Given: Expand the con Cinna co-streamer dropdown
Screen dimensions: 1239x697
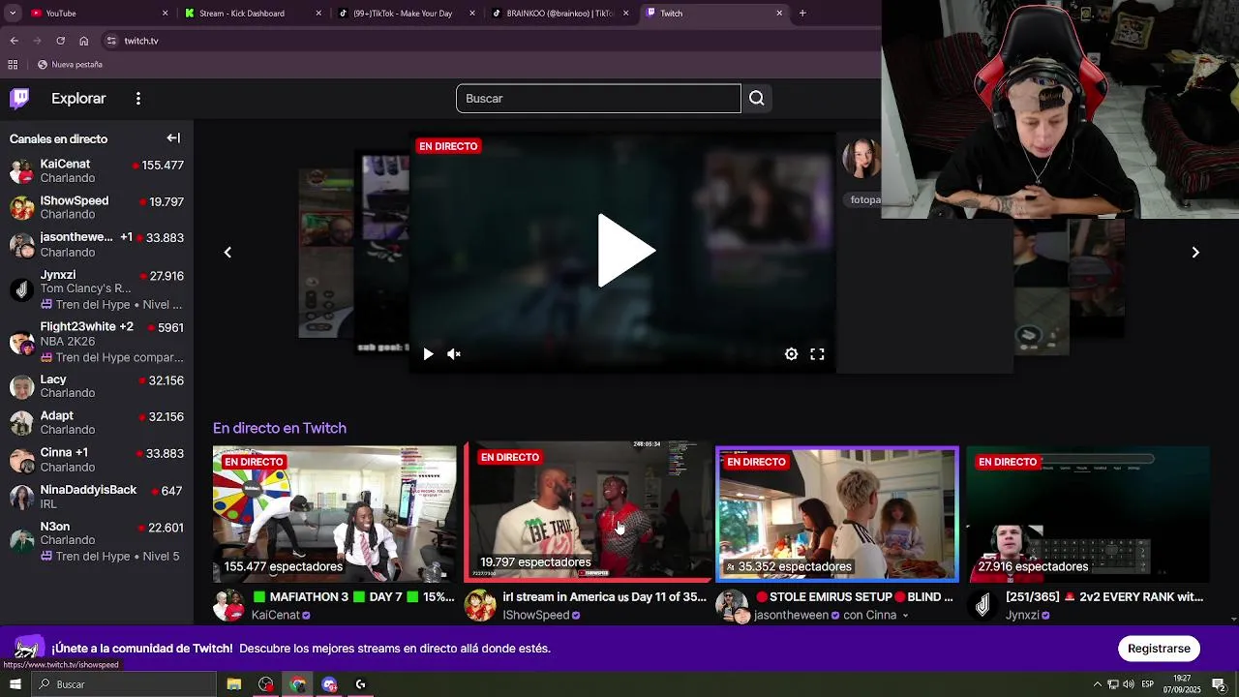Looking at the screenshot, I should click(905, 616).
